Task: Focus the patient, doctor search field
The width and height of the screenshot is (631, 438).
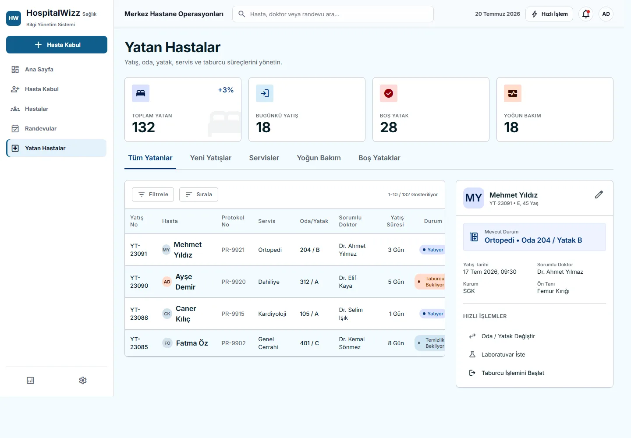Action: [x=333, y=14]
